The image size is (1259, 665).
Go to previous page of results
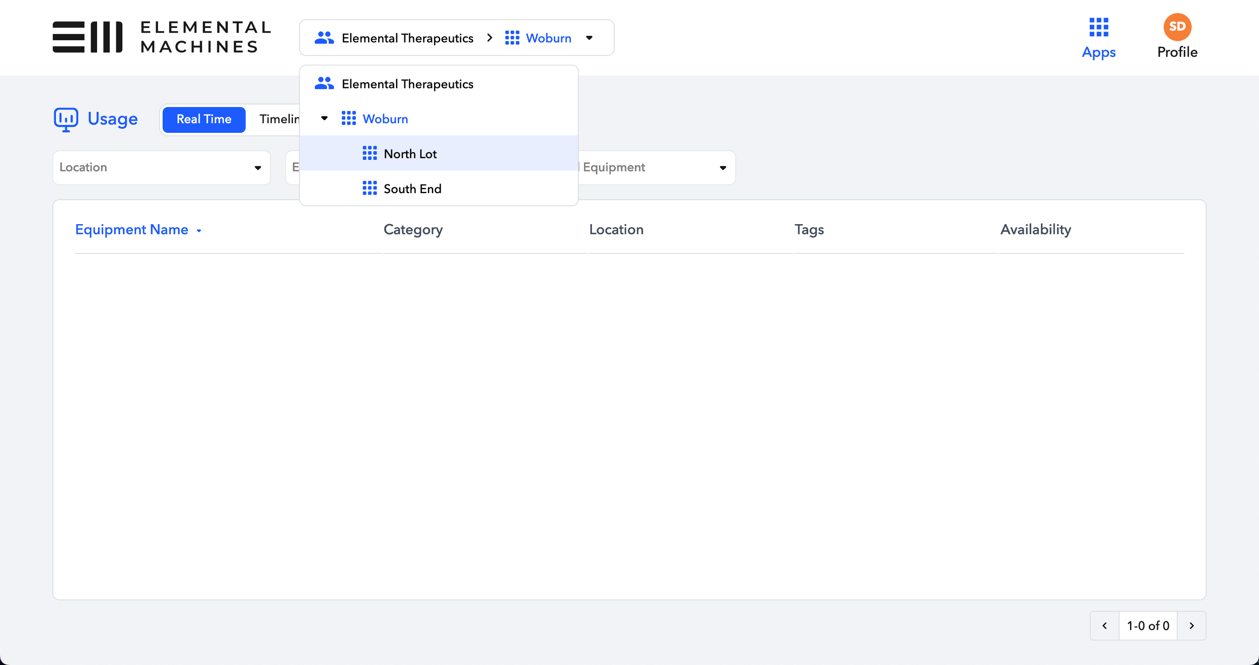[x=1104, y=626]
